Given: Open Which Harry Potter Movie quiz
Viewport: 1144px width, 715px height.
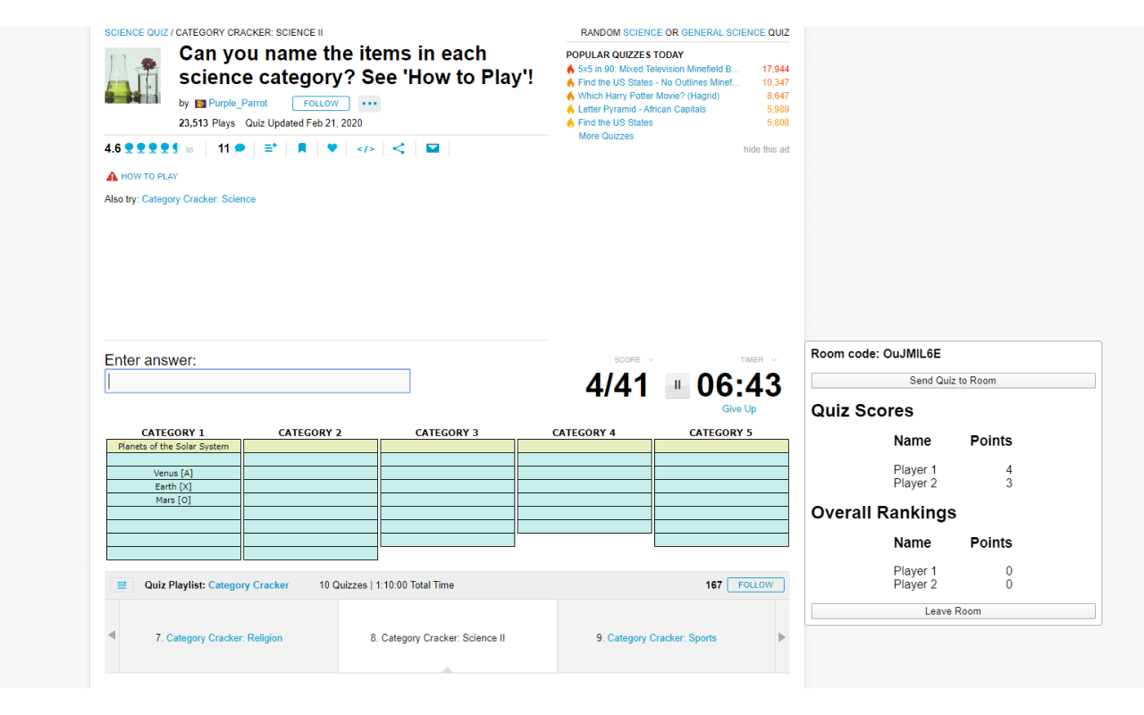Looking at the screenshot, I should coord(648,96).
